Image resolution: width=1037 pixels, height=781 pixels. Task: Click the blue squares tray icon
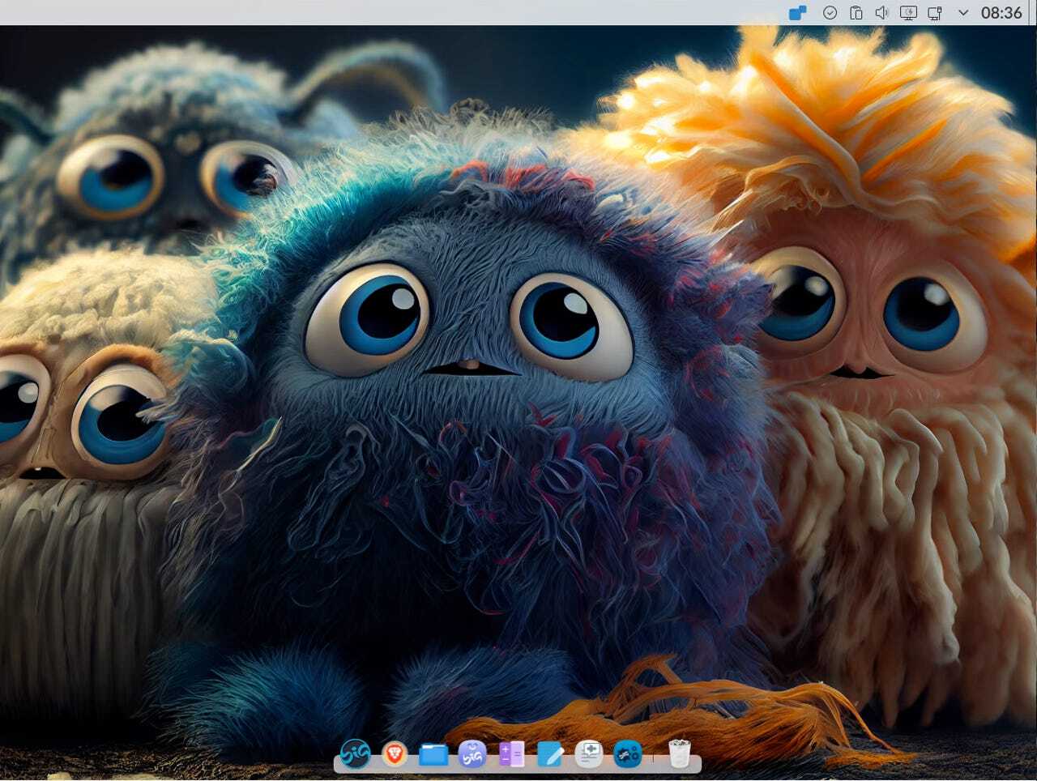[797, 13]
